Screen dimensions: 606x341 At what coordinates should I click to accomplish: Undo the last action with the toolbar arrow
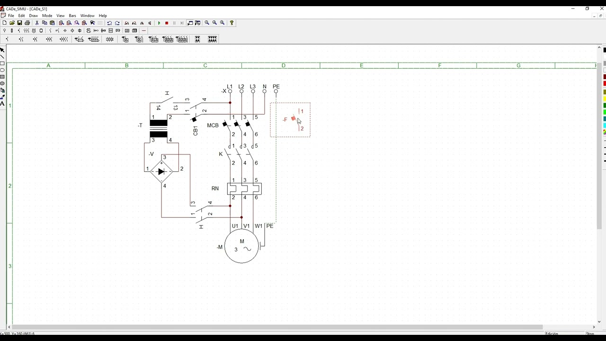click(x=109, y=23)
